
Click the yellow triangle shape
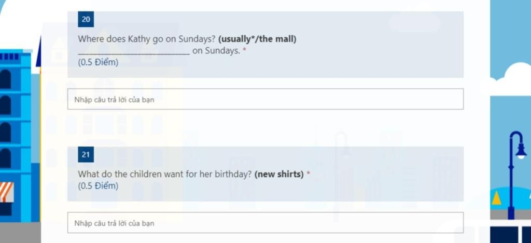coord(496,198)
